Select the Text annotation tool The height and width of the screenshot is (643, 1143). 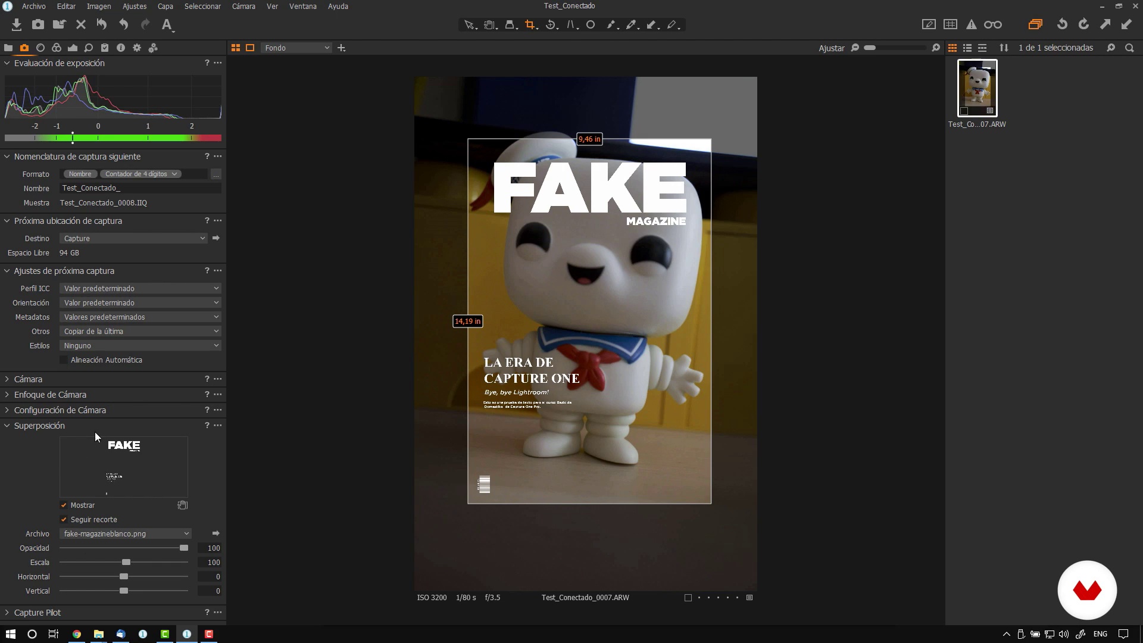167,25
